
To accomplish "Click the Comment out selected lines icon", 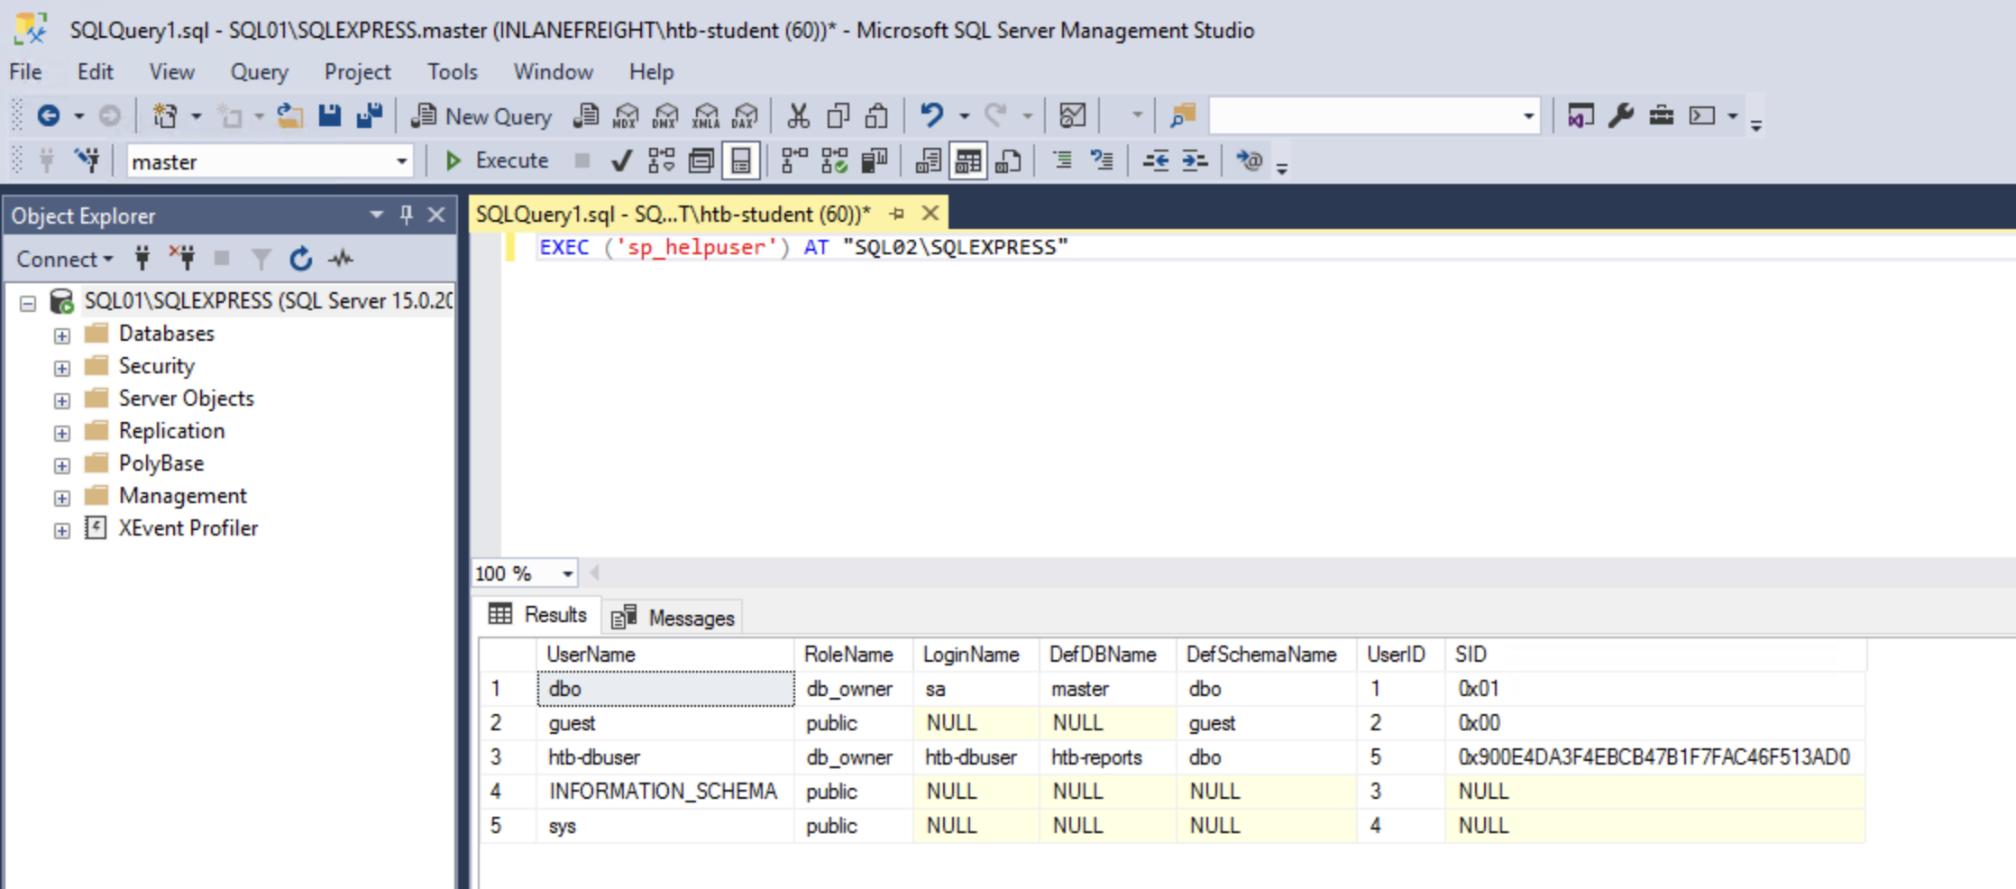I will [1062, 161].
